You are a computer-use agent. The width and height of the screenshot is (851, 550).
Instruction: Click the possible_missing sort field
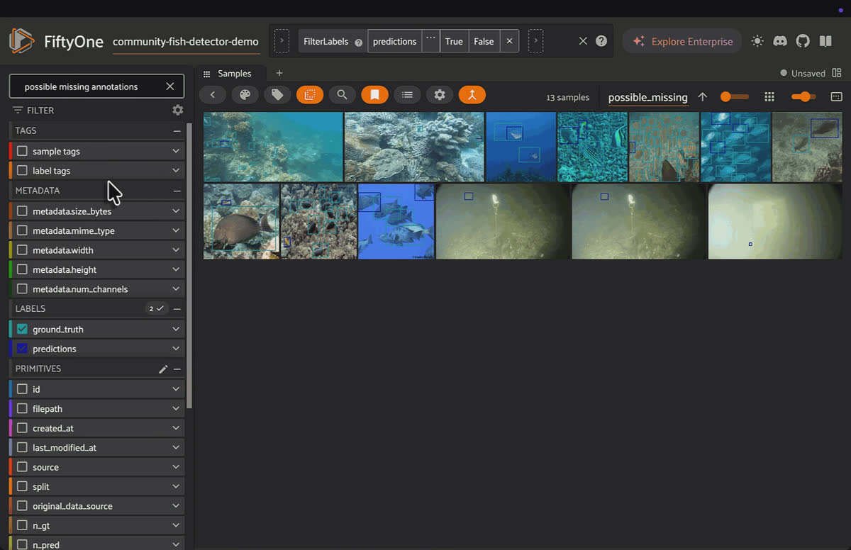[x=648, y=97]
